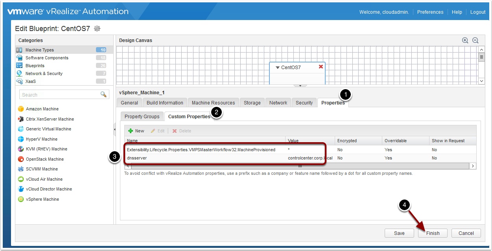Open the Property Groups sub-tab
Viewport: 492px width, 251px height.
tap(142, 116)
